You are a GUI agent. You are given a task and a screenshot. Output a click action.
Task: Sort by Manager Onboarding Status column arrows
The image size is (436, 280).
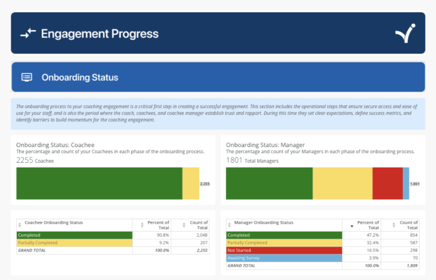(230, 225)
